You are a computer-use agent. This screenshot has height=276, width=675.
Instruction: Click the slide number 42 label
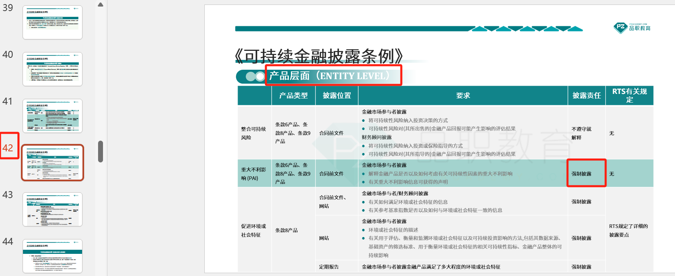8,148
